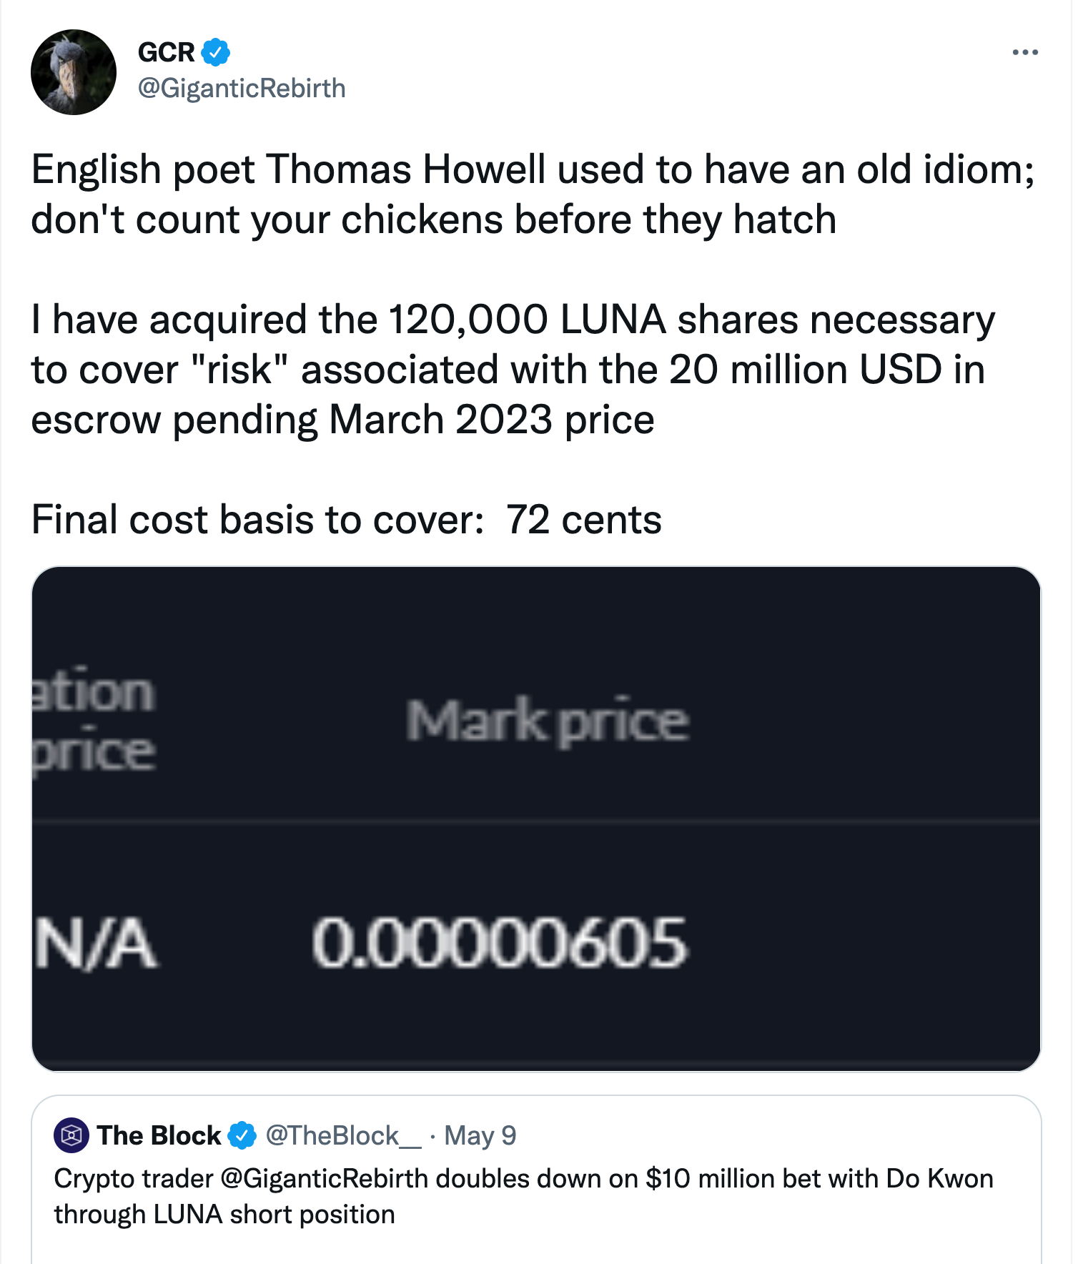Click empty space below the quoted tweet text
Image resolution: width=1078 pixels, height=1264 pixels.
point(536,1248)
